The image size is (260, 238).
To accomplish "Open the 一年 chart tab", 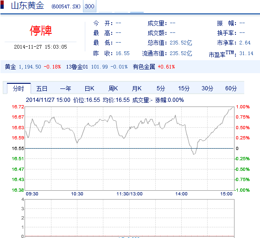I will click(x=65, y=88).
